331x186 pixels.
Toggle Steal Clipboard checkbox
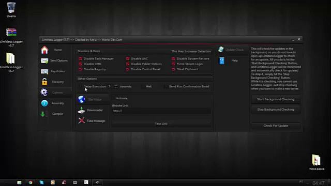point(173,69)
